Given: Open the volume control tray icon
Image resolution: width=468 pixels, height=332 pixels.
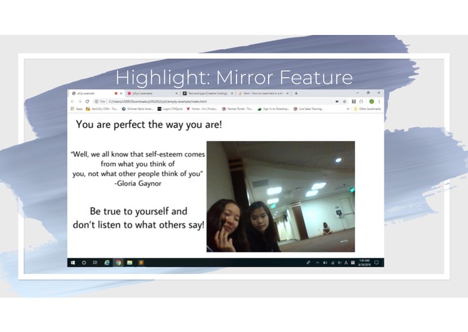Looking at the screenshot, I should (x=339, y=263).
